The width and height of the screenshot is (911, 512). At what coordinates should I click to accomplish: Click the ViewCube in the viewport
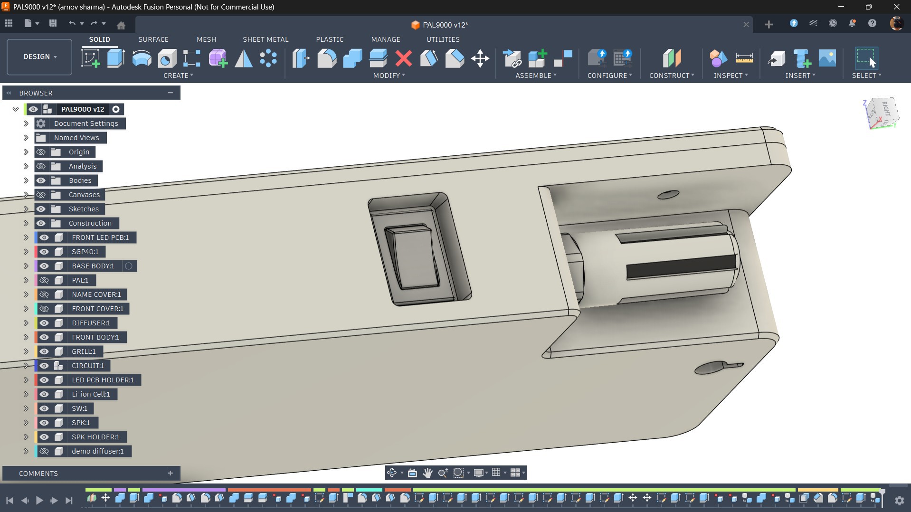[x=882, y=113]
